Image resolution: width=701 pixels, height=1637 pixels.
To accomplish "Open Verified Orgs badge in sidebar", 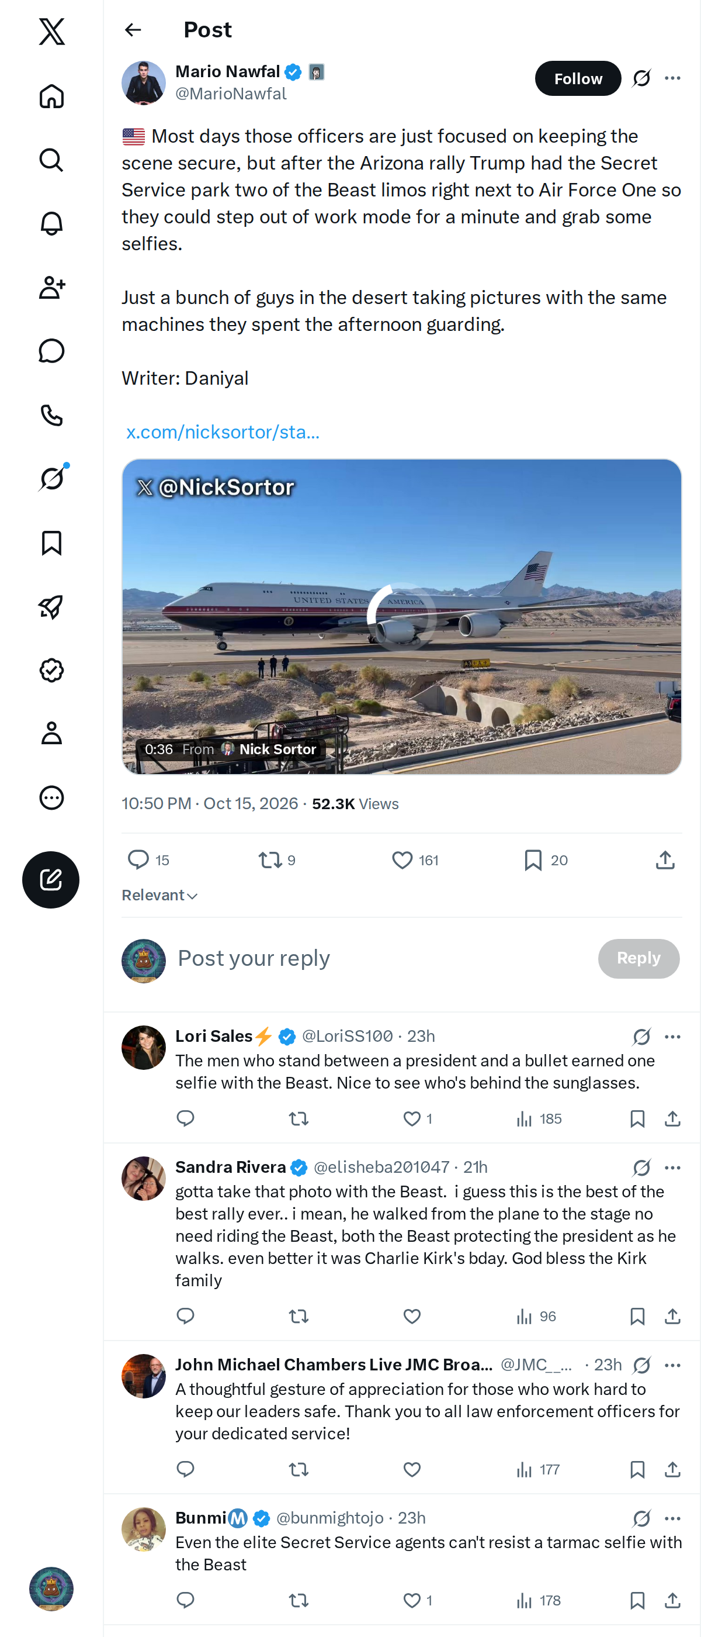I will pos(51,671).
